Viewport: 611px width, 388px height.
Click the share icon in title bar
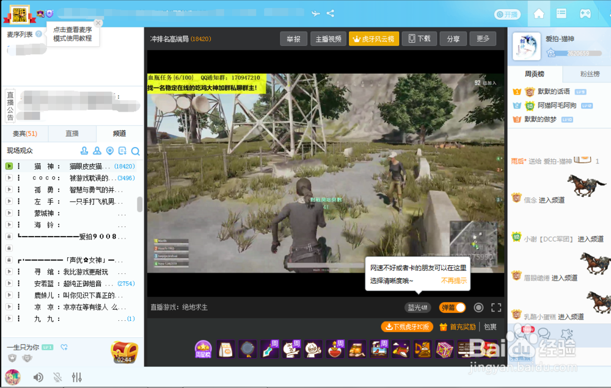click(331, 13)
